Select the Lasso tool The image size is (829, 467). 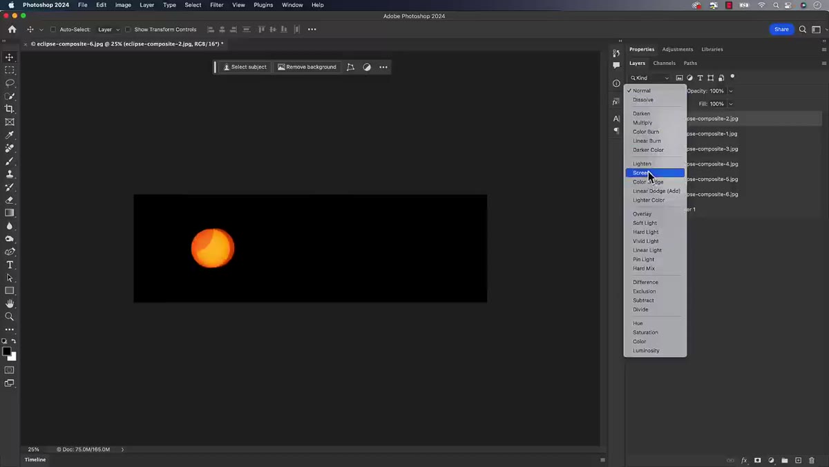pyautogui.click(x=10, y=83)
